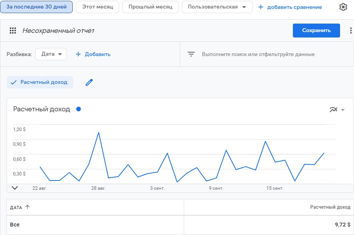Switch to Прошлый месяц date range
The height and width of the screenshot is (235, 354).
pyautogui.click(x=150, y=7)
